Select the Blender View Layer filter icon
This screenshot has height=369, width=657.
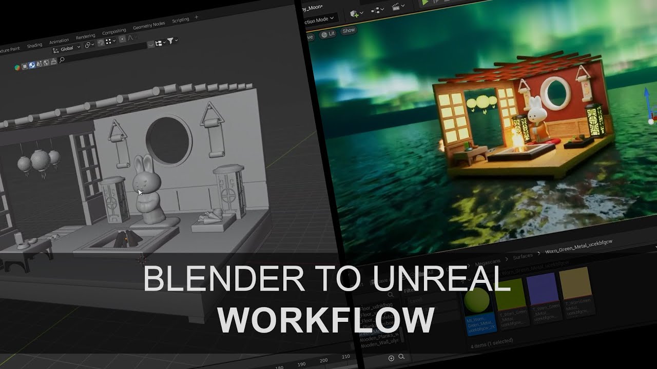tap(24, 66)
